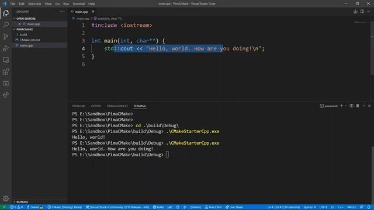Open the File menu

point(13,3)
